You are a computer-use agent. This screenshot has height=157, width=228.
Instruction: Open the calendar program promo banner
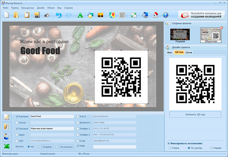(201, 15)
